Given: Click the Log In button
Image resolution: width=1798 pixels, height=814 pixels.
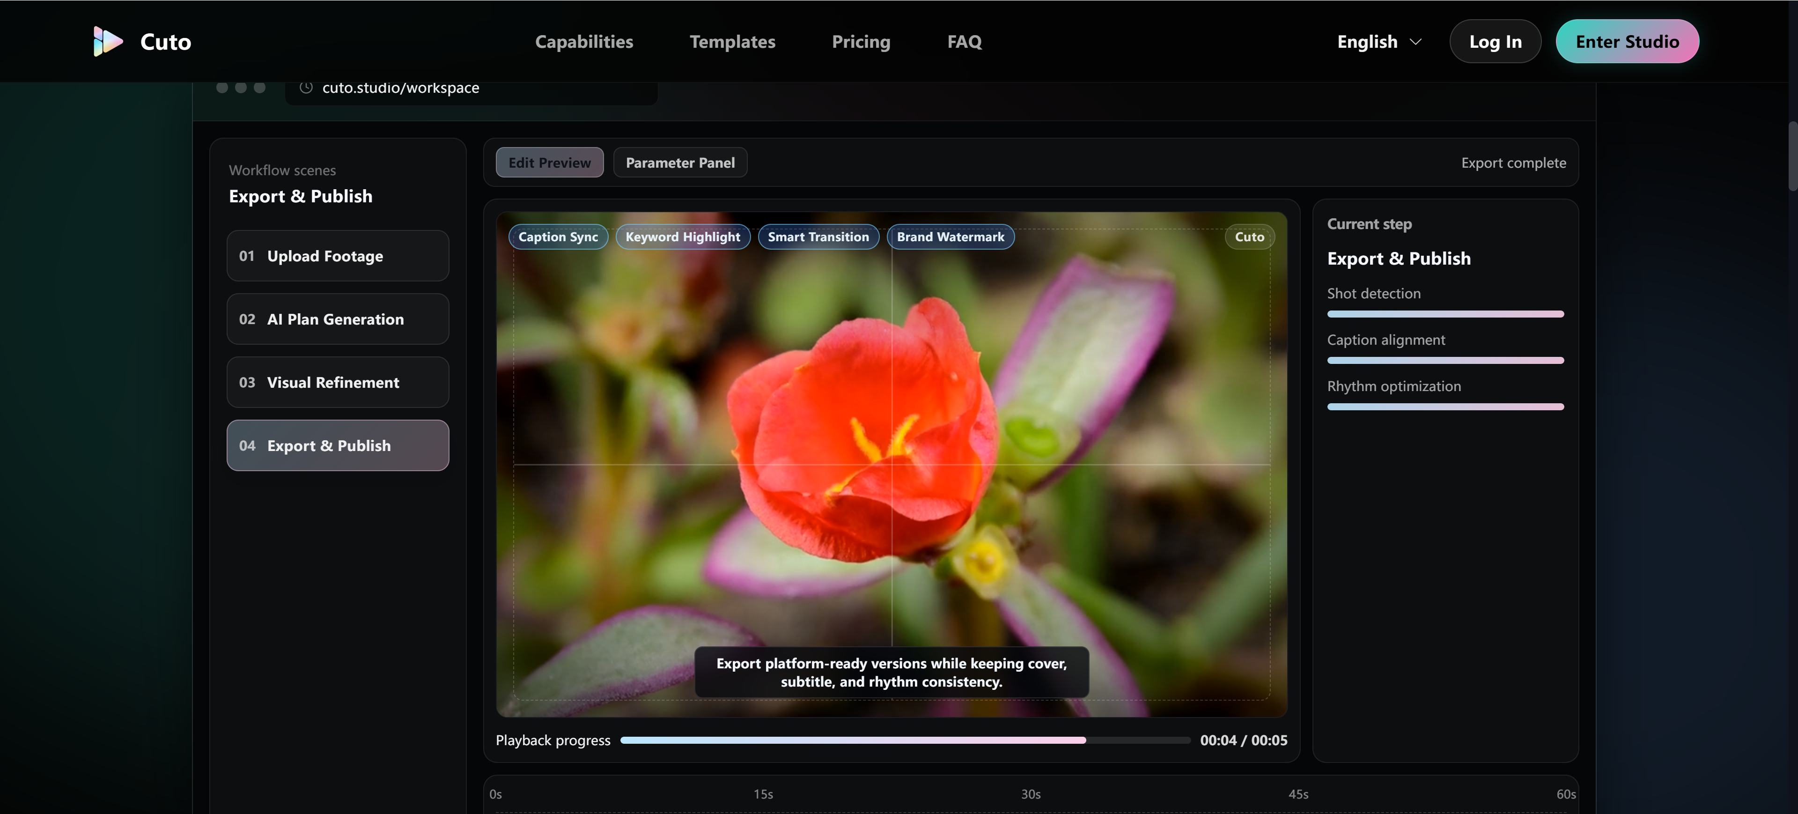Looking at the screenshot, I should tap(1495, 41).
